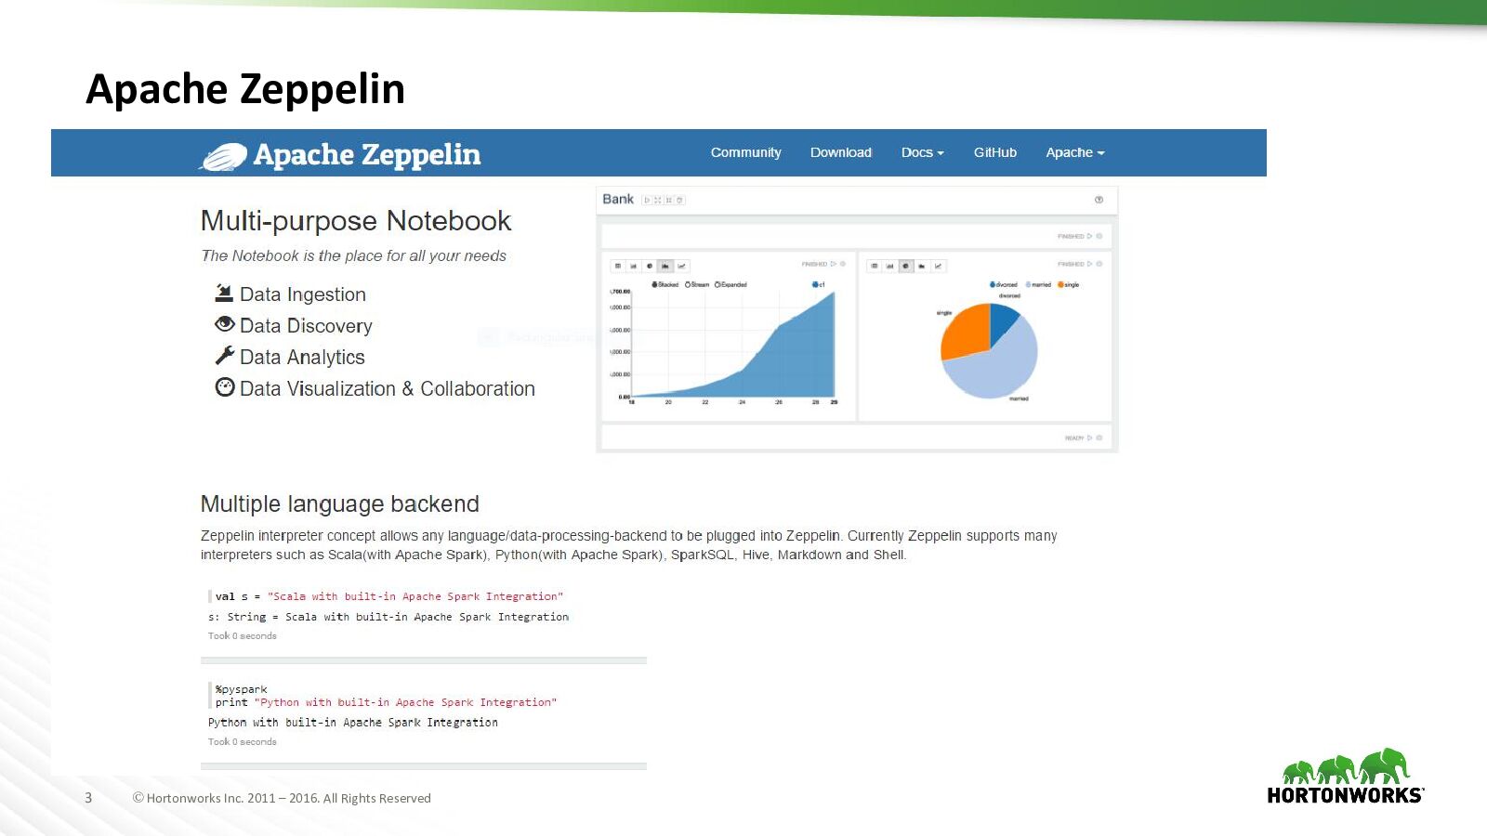This screenshot has height=836, width=1487.
Task: Click the Data Ingestion icon
Action: 224,294
